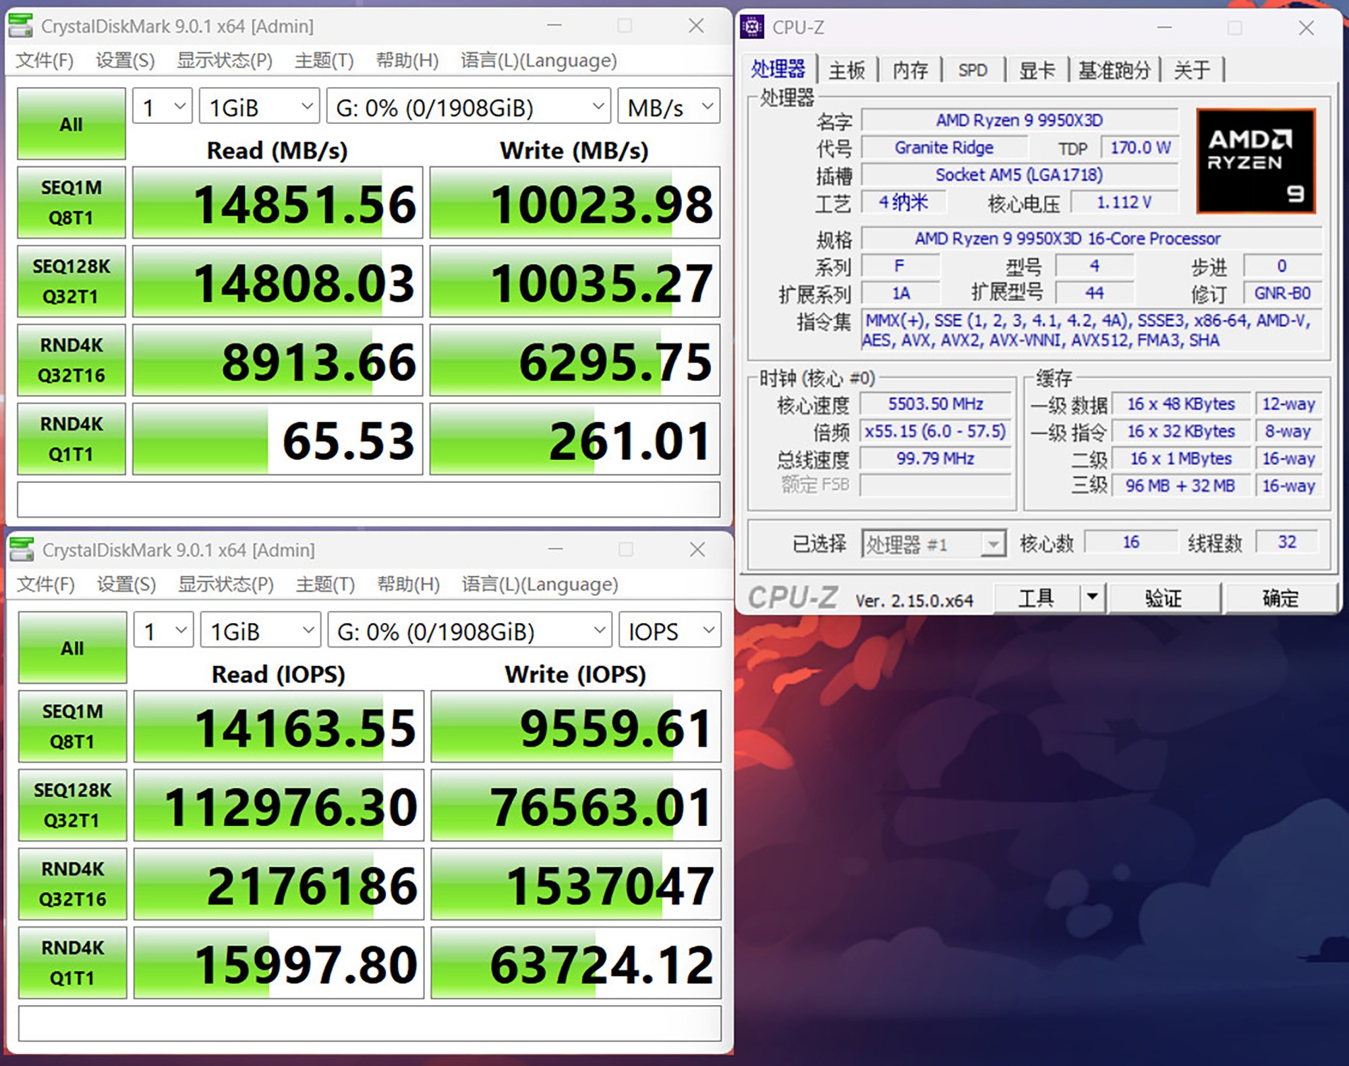Open the IOPS unit dropdown
Viewport: 1349px width, 1066px height.
coord(670,631)
